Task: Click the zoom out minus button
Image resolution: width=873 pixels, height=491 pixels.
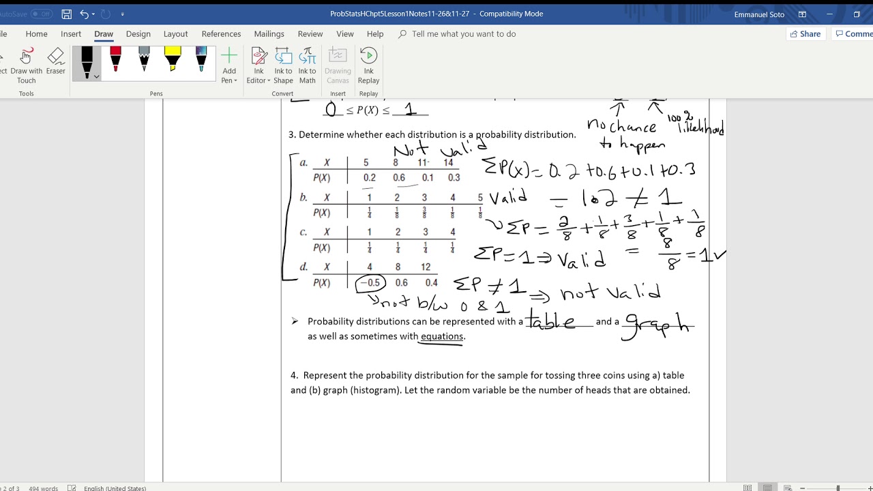Action: [803, 488]
